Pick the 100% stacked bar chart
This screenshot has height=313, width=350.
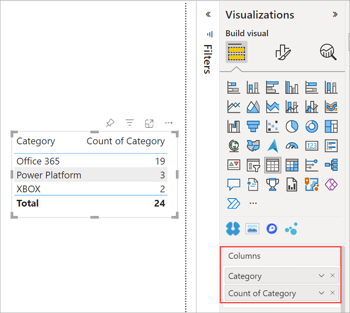coord(312,87)
